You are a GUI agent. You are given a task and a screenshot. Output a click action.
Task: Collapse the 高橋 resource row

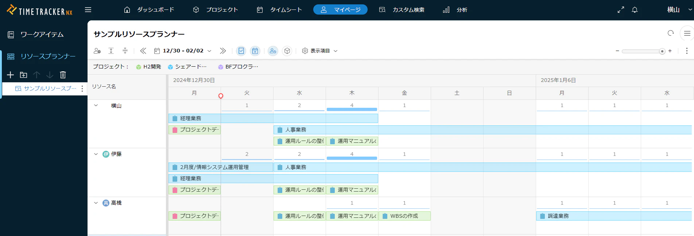coord(96,203)
